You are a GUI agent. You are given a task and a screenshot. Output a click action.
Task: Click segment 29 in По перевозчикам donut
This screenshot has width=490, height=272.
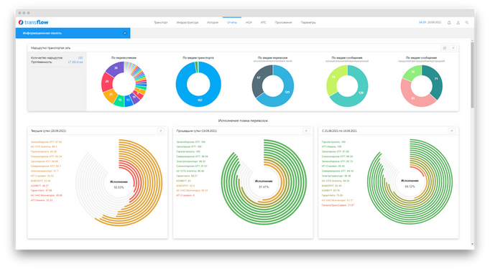pyautogui.click(x=107, y=81)
